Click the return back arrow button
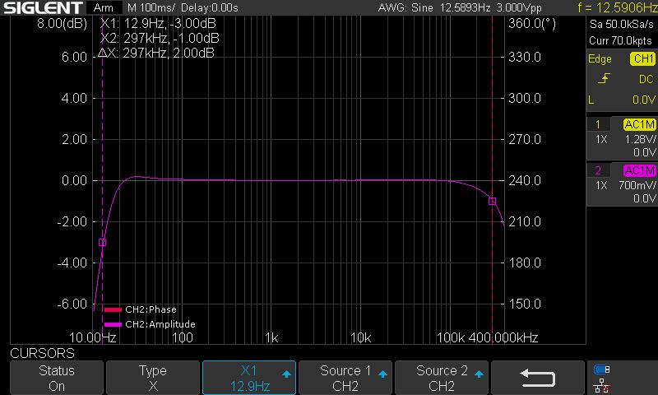 point(538,378)
